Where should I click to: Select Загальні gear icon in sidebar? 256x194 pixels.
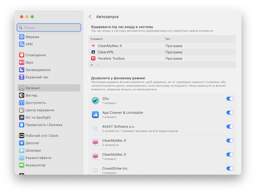pos(21,88)
